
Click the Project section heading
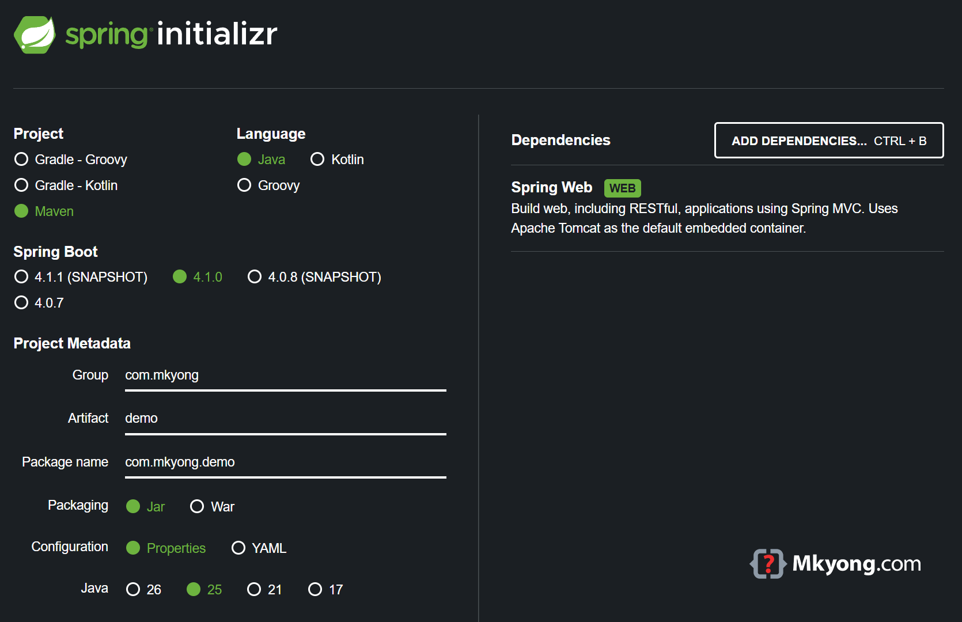39,134
